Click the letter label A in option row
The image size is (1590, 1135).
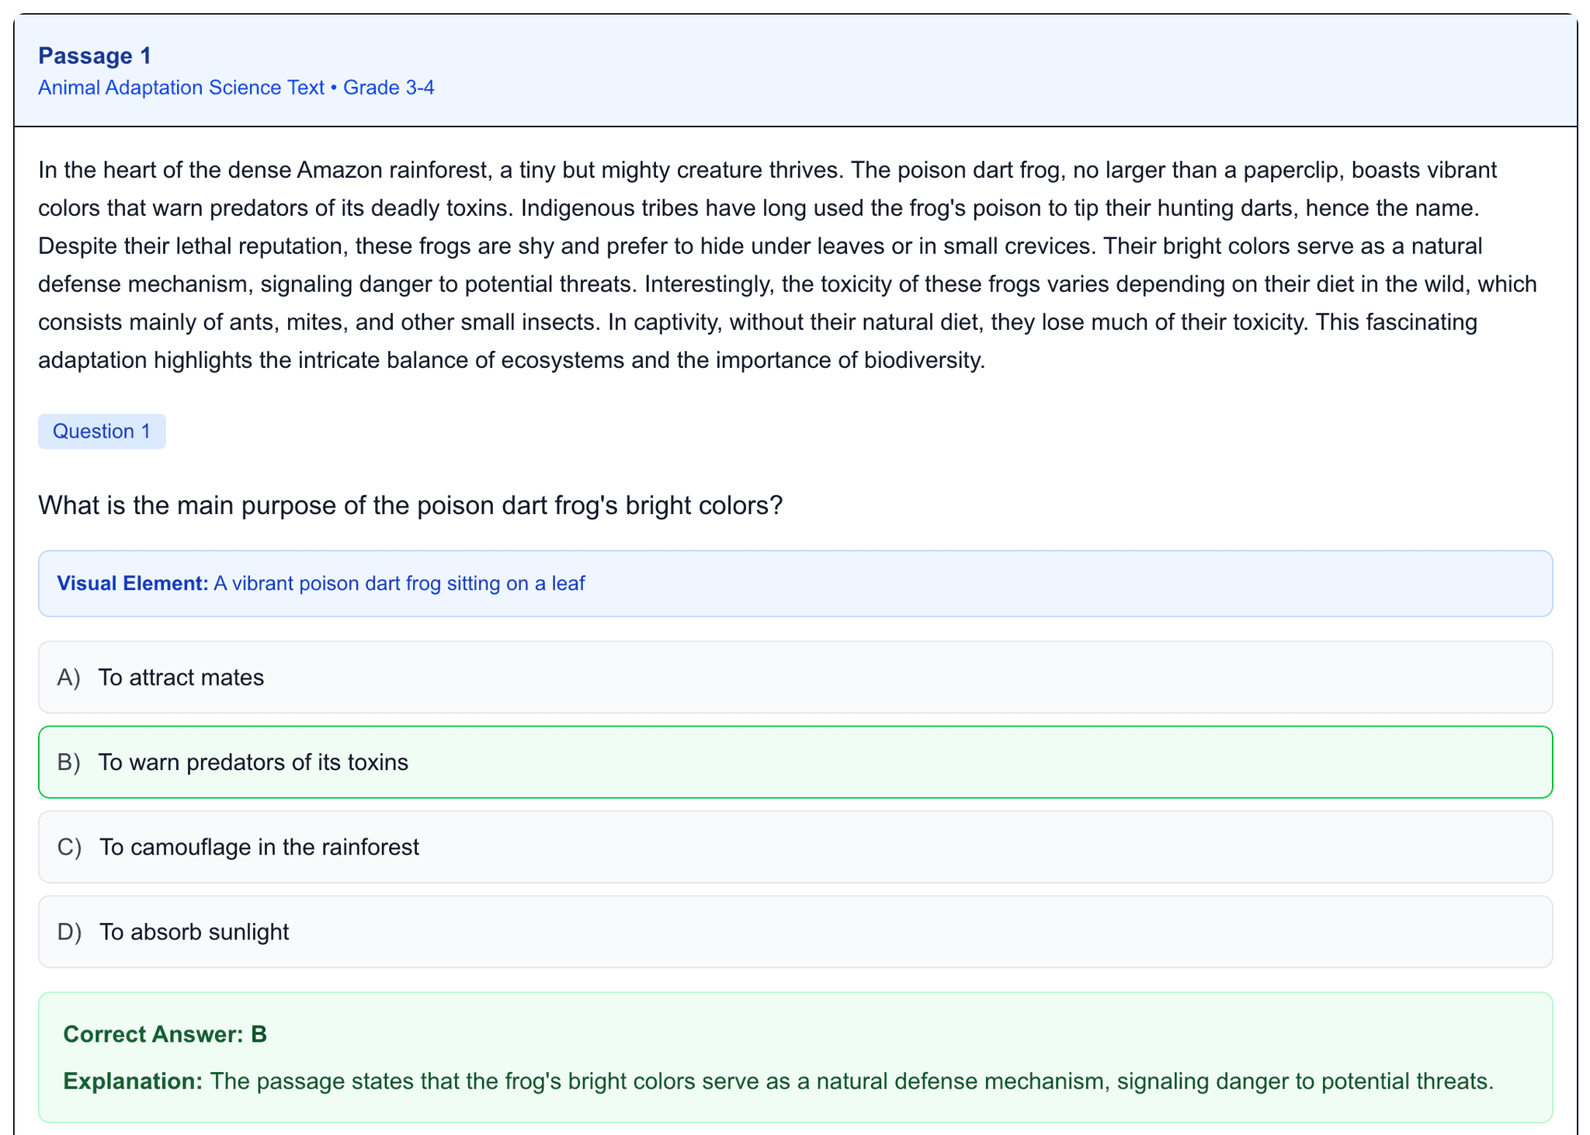coord(68,677)
